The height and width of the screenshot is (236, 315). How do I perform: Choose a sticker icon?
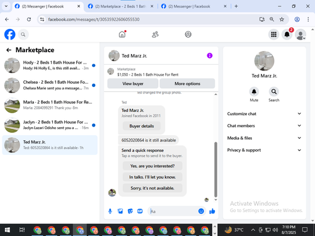130,211
